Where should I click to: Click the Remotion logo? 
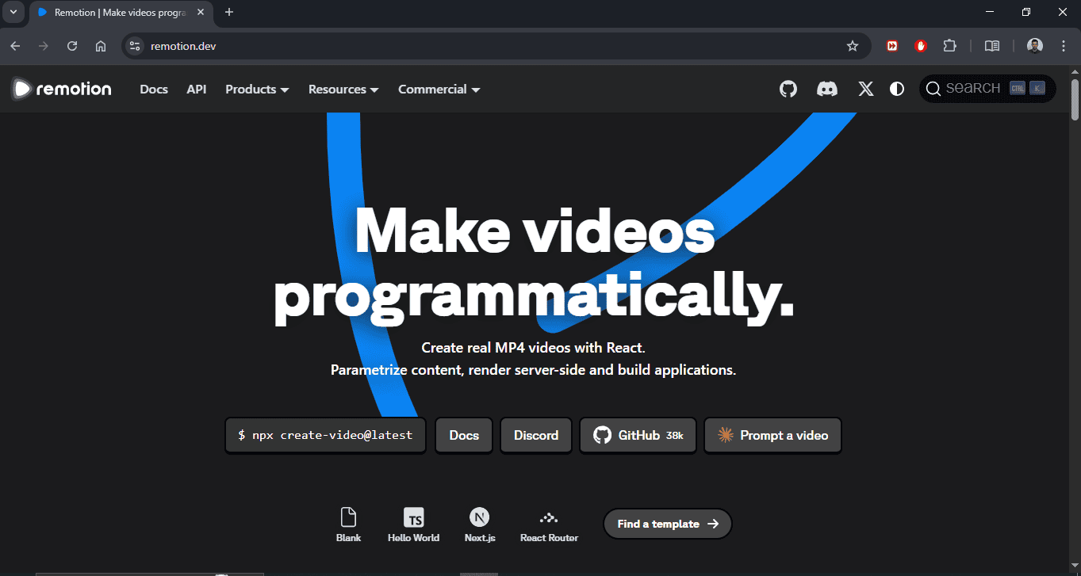click(x=62, y=89)
